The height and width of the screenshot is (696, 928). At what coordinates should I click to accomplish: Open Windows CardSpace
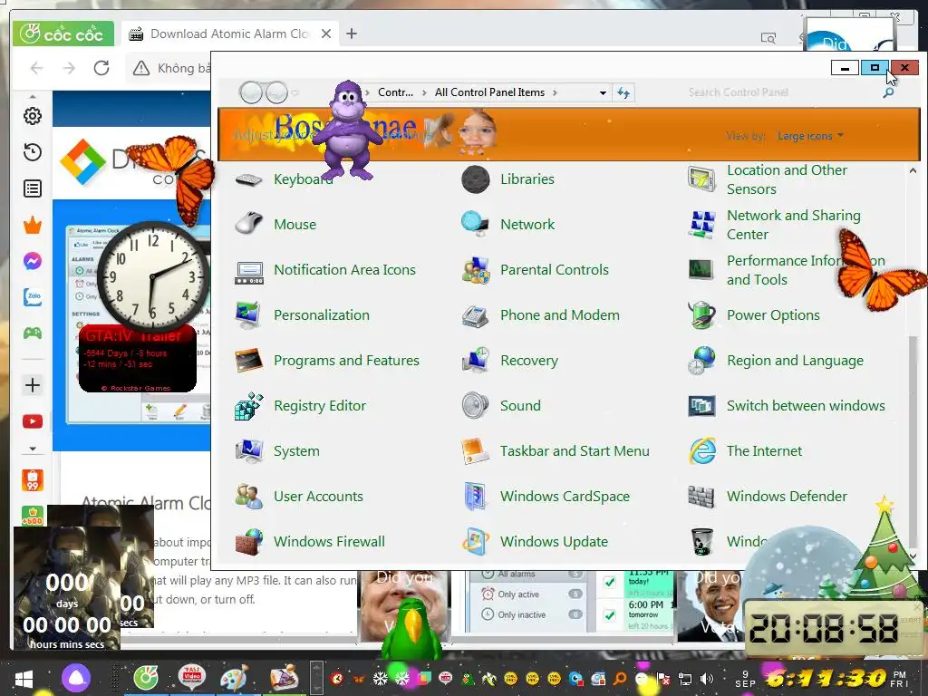coord(546,497)
